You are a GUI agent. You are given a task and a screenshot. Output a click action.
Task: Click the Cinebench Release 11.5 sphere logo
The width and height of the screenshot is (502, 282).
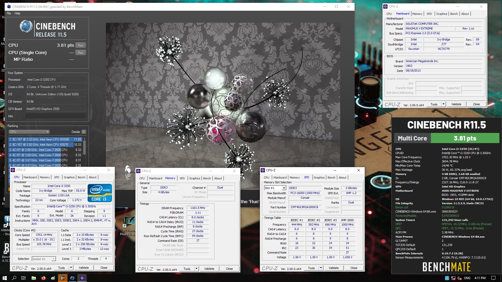pos(26,26)
